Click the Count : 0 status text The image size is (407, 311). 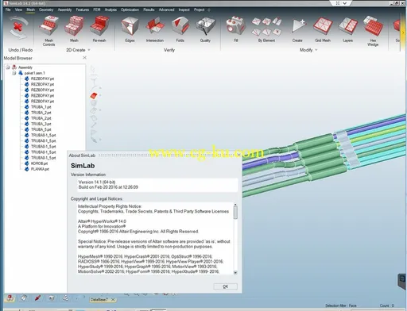[387, 305]
